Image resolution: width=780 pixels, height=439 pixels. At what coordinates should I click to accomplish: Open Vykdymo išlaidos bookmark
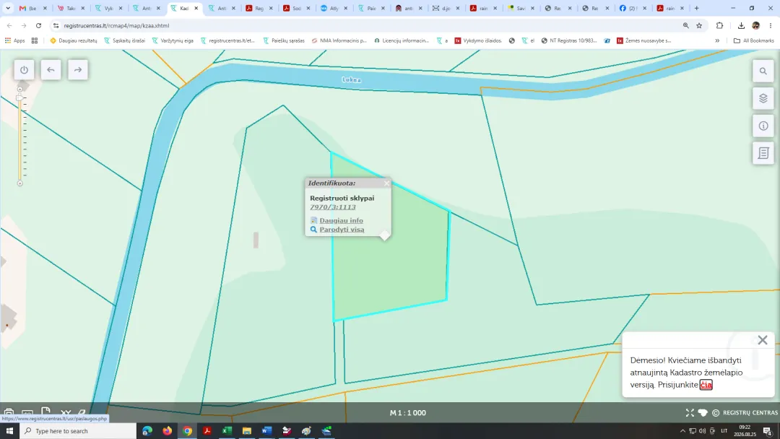(479, 40)
